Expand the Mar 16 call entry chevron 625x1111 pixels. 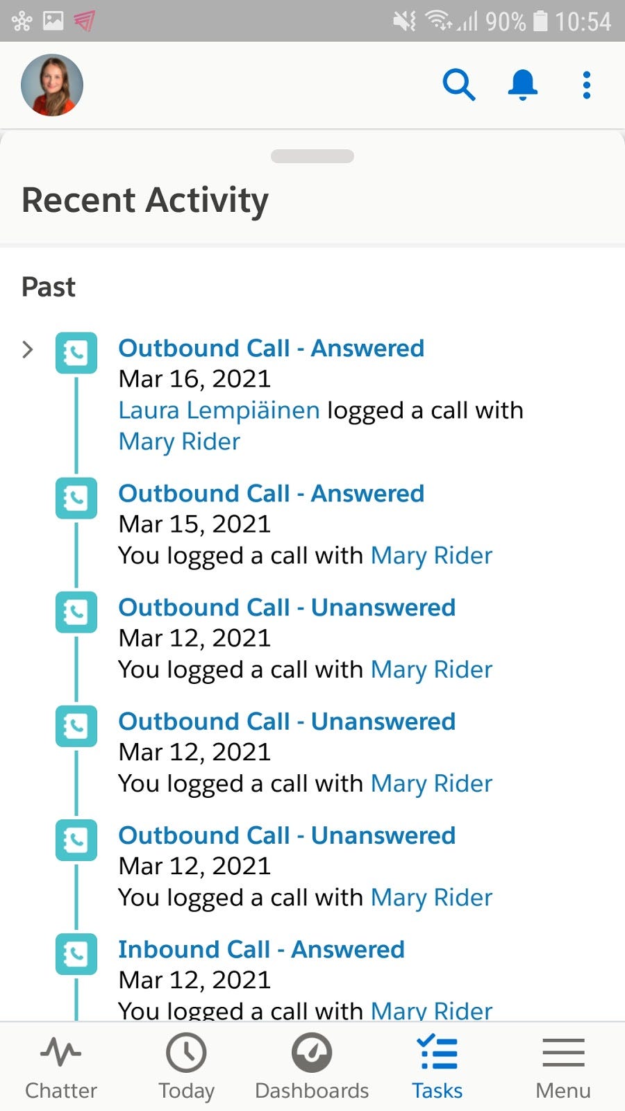point(28,349)
